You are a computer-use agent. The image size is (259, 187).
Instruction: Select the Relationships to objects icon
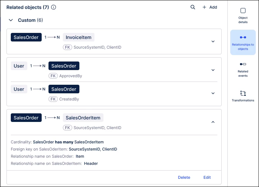[243, 37]
